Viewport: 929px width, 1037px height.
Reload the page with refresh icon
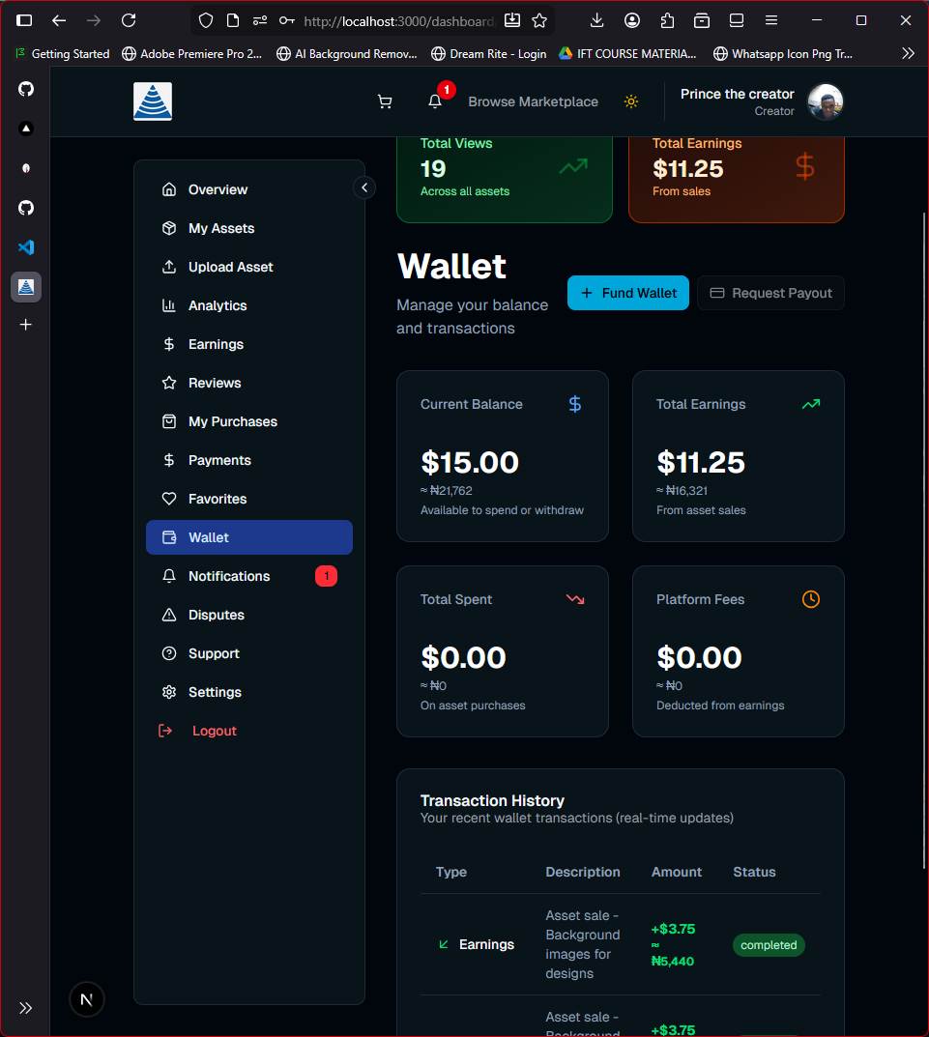(129, 20)
